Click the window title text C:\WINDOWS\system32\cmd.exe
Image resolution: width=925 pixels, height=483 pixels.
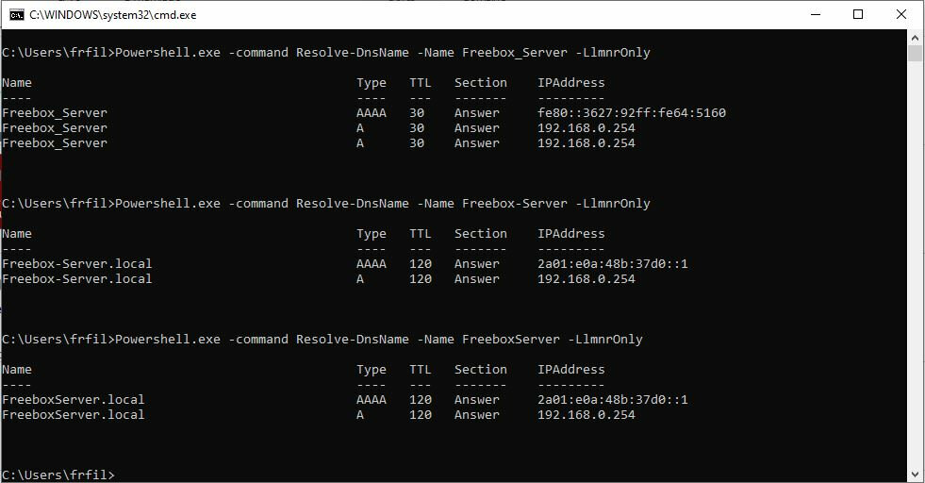point(112,15)
